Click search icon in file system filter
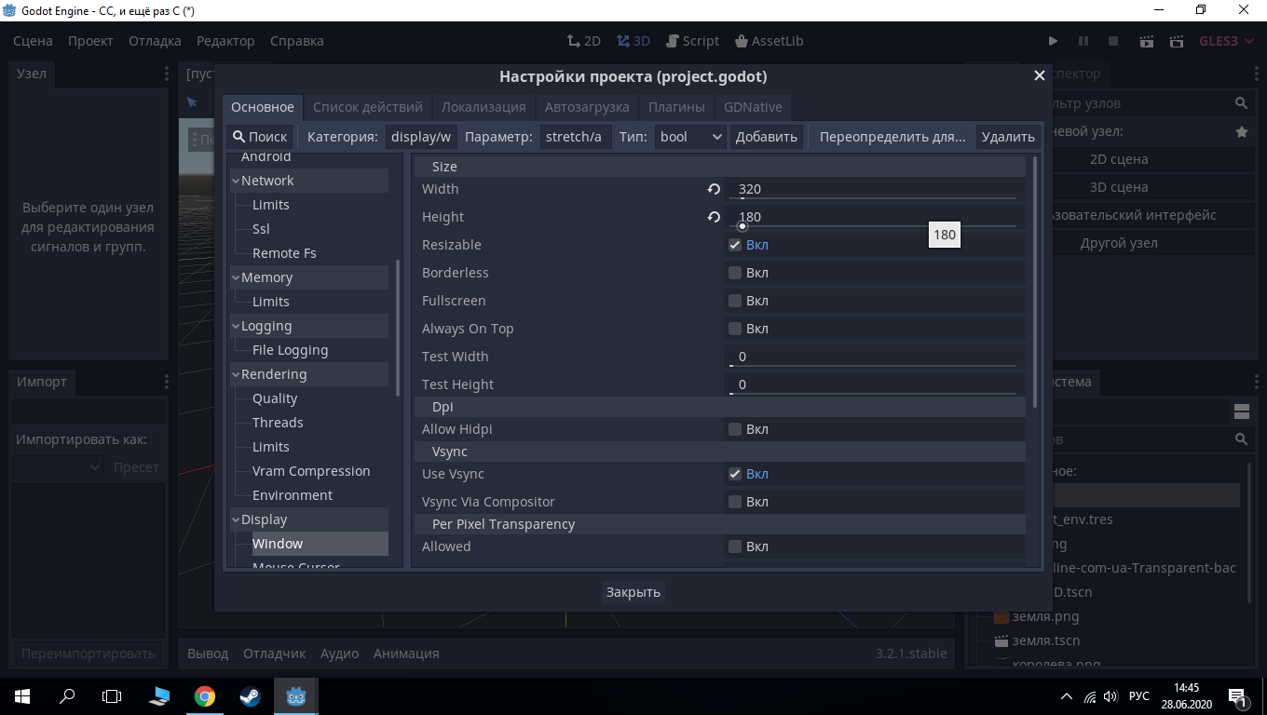 (1241, 439)
